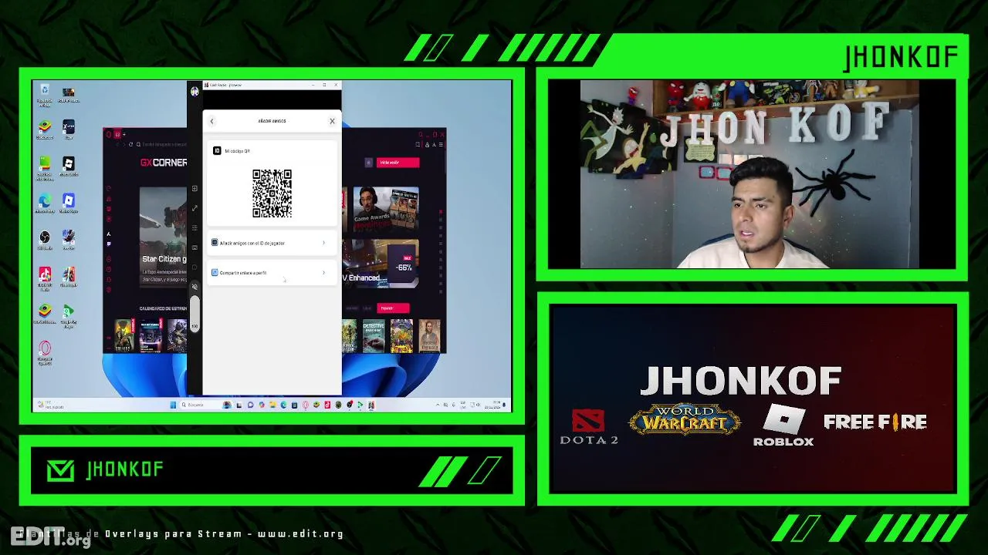988x555 pixels.
Task: Click the Opera GX logo button
Action: tap(108, 134)
